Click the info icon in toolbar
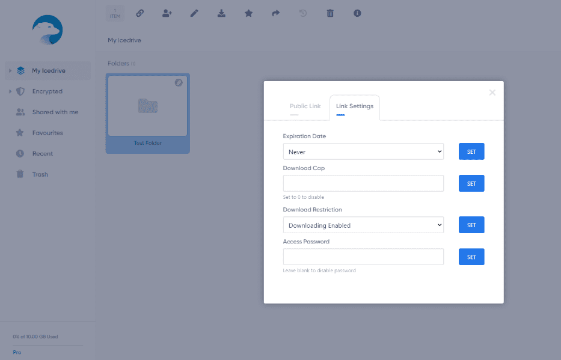The height and width of the screenshot is (360, 561). (x=357, y=13)
